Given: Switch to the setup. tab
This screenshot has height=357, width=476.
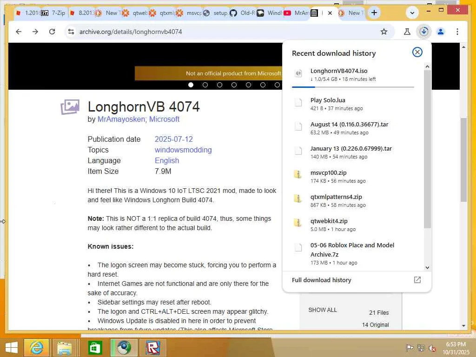Looking at the screenshot, I should click(x=216, y=13).
